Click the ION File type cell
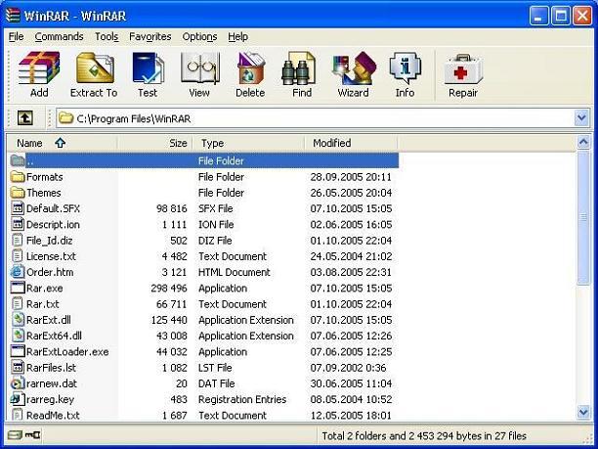Screen dimensions: 598x449 click(216, 225)
